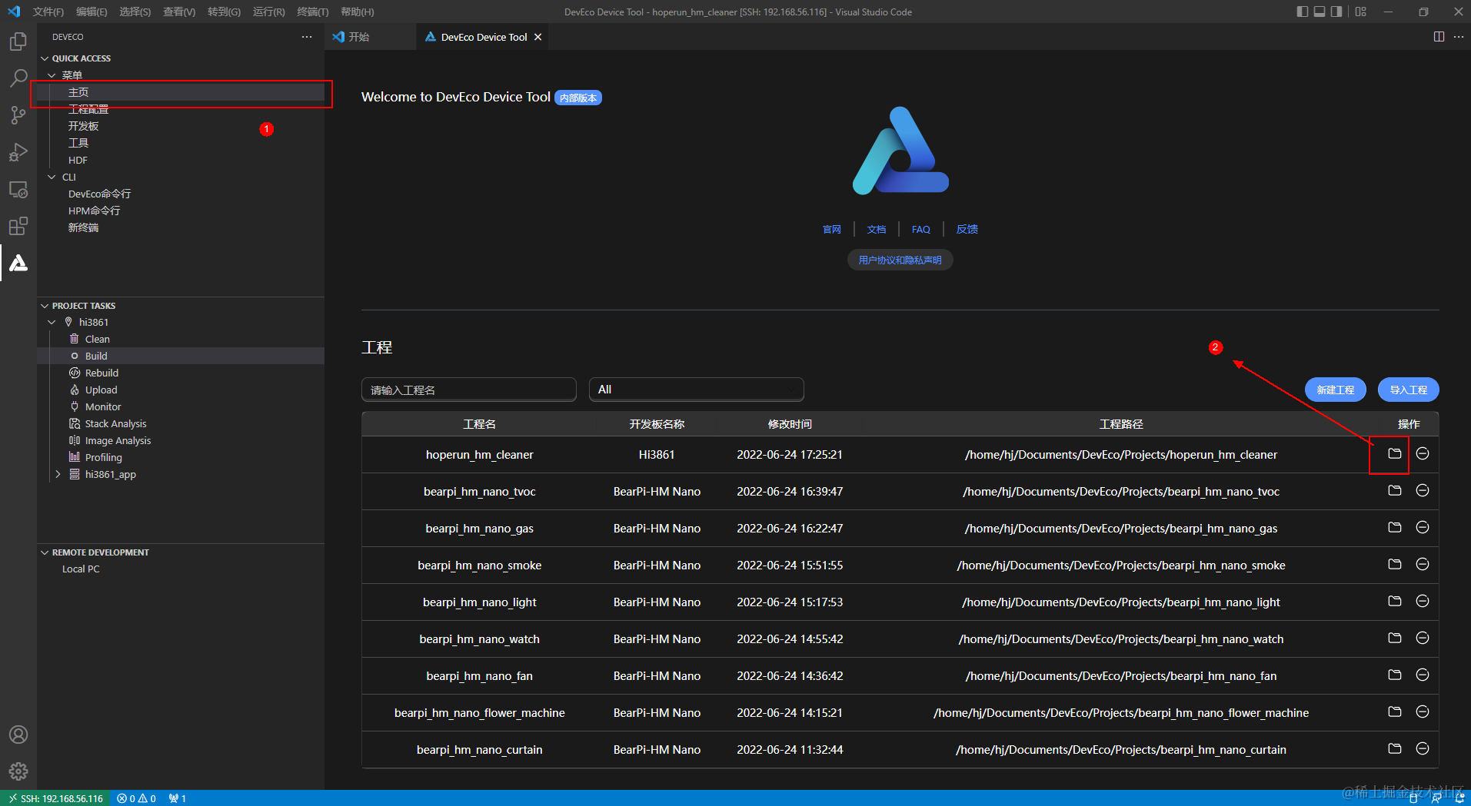Image resolution: width=1471 pixels, height=806 pixels.
Task: Open the 官网 link
Action: pyautogui.click(x=832, y=229)
